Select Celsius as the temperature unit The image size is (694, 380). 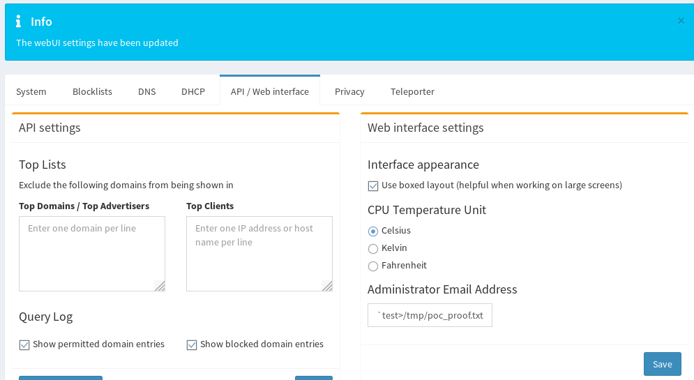373,231
